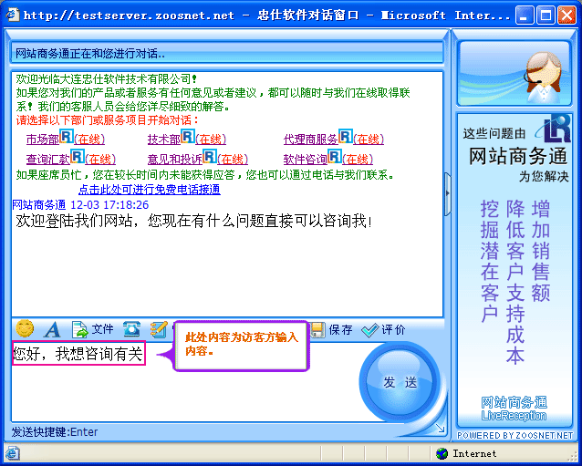Click the telephone callback icon

click(131, 328)
